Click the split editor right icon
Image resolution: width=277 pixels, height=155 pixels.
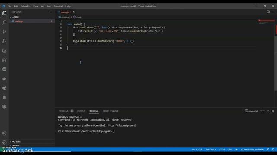pos(268,12)
